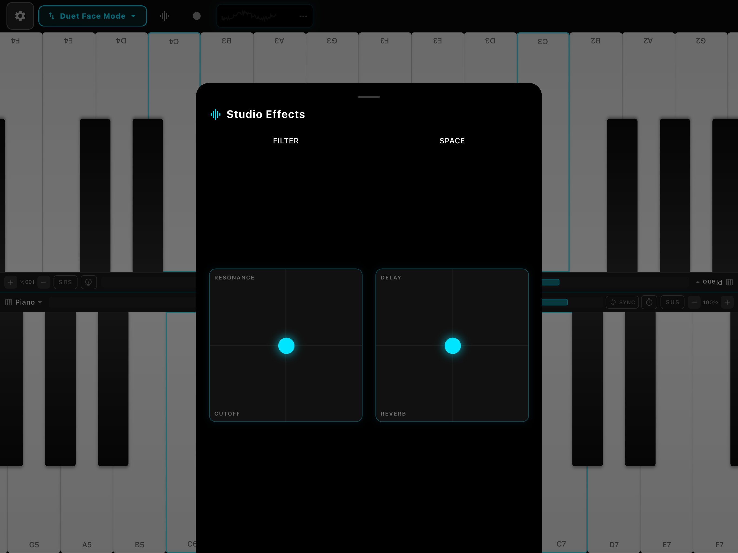Play the E3 key on upper keyboard
The image size is (738, 553).
click(438, 57)
